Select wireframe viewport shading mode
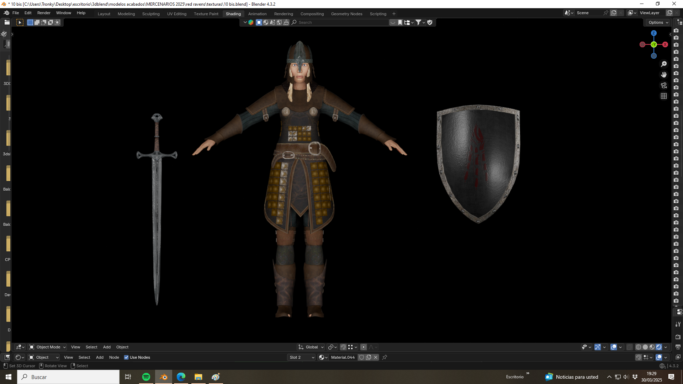 (x=639, y=347)
